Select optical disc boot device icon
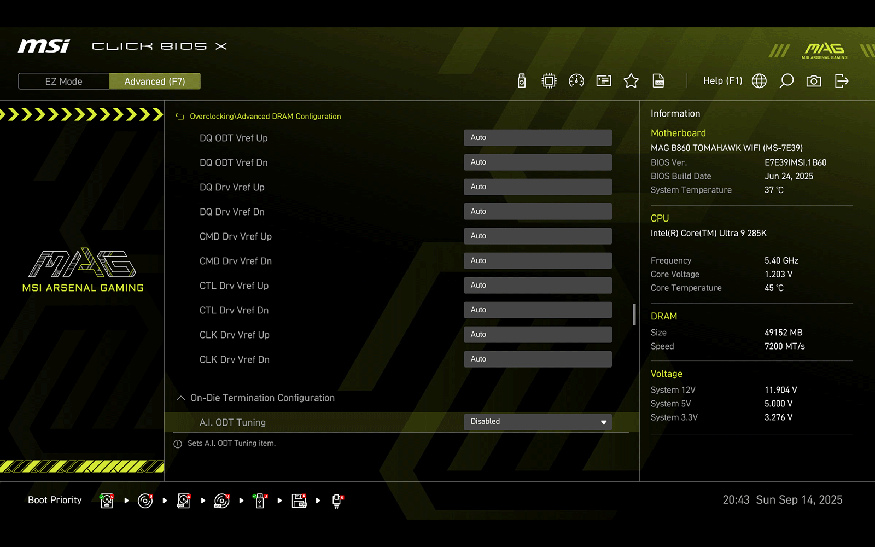875x547 pixels. click(145, 501)
